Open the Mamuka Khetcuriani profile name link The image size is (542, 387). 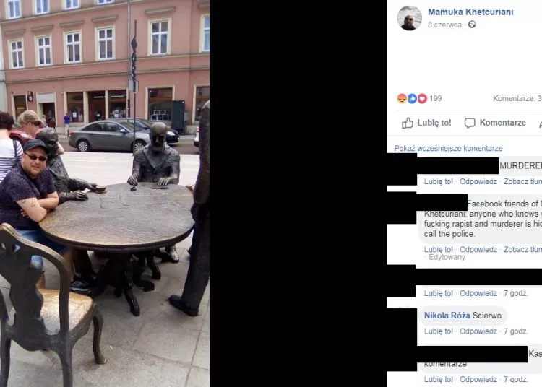pyautogui.click(x=470, y=12)
